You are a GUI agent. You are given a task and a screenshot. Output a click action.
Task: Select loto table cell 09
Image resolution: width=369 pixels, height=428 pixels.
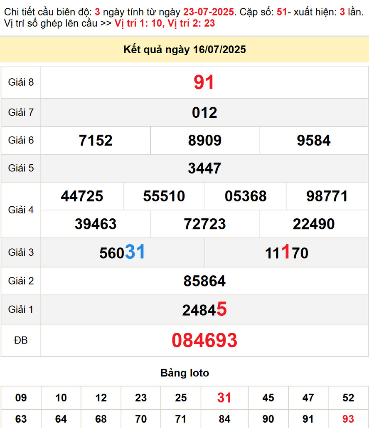click(21, 398)
